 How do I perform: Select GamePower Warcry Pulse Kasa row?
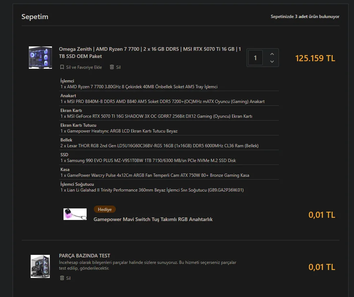pyautogui.click(x=169, y=172)
